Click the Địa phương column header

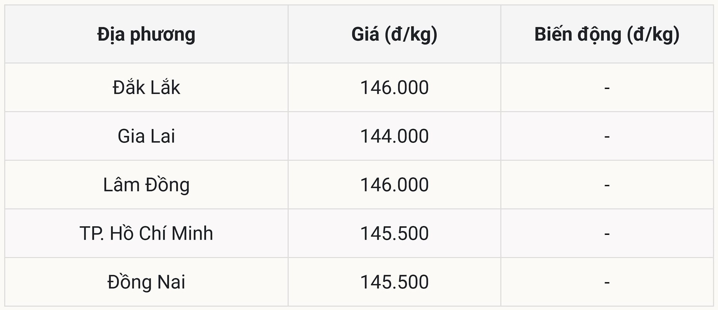pyautogui.click(x=146, y=34)
